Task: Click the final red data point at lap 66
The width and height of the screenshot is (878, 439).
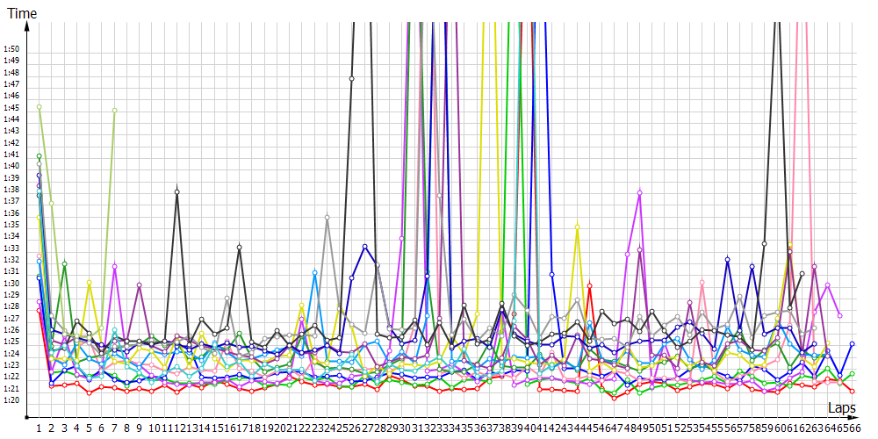Action: click(852, 391)
